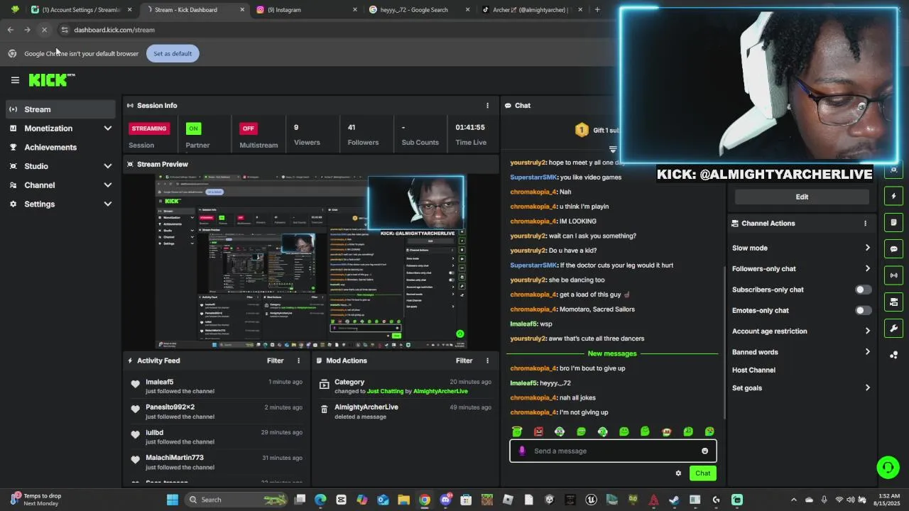
Task: Click Set as default button
Action: [173, 53]
